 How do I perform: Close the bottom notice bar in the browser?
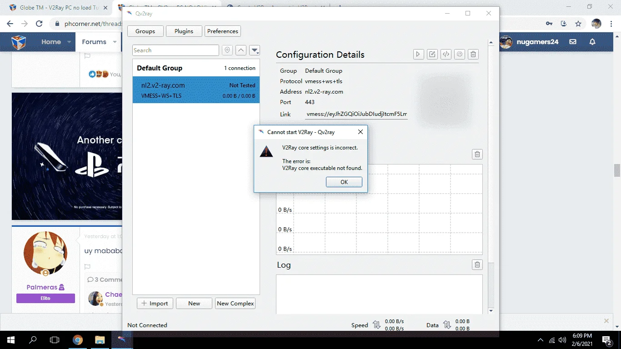click(606, 321)
